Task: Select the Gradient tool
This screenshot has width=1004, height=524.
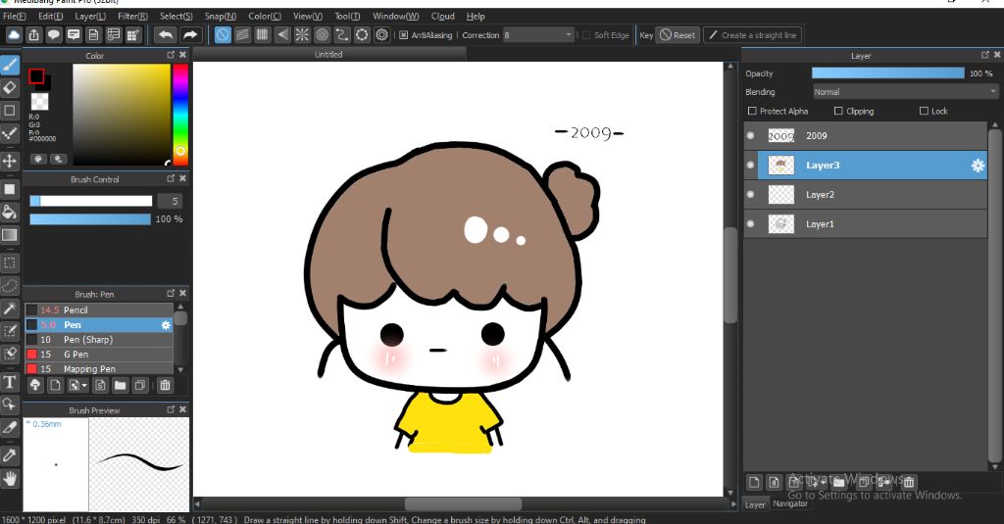Action: tap(10, 235)
